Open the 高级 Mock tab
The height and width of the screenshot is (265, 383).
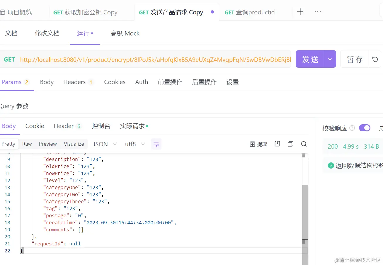coord(125,33)
